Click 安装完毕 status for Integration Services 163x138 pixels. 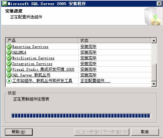point(89,64)
